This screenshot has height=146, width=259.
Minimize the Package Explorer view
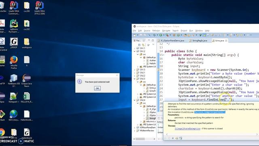[x=149, y=41]
